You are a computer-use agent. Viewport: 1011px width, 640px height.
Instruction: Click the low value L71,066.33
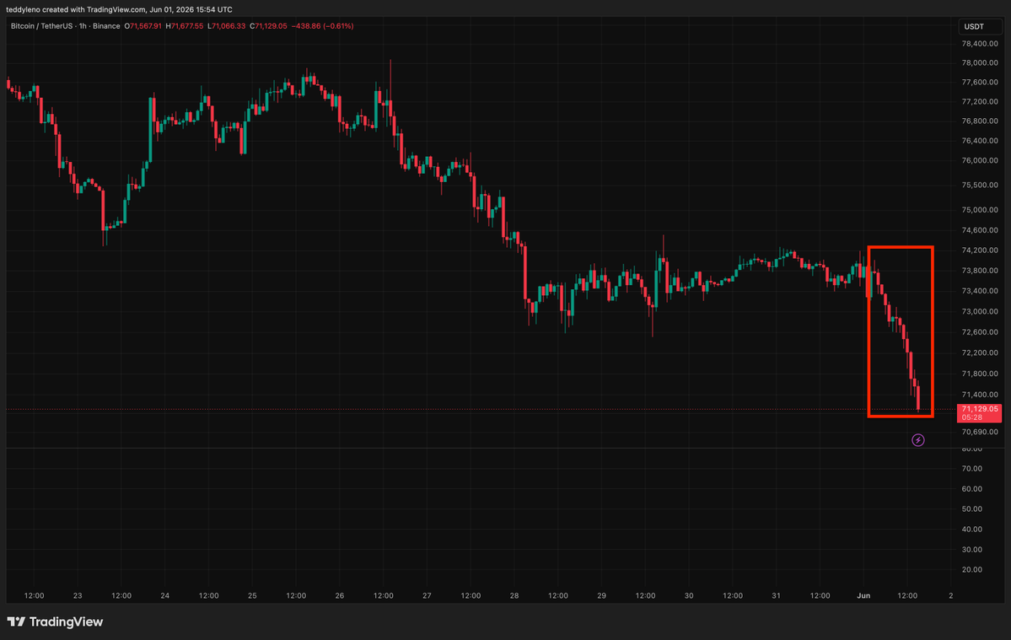[x=226, y=26]
